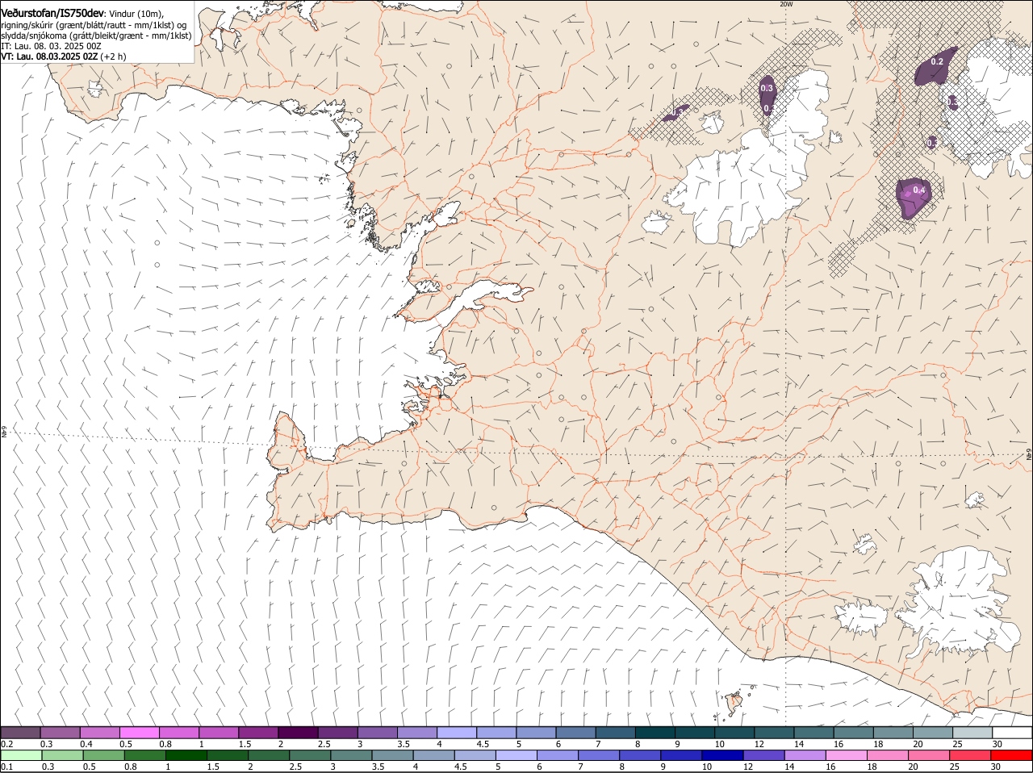Click the 20W longitude label
The image size is (1033, 773).
[785, 4]
